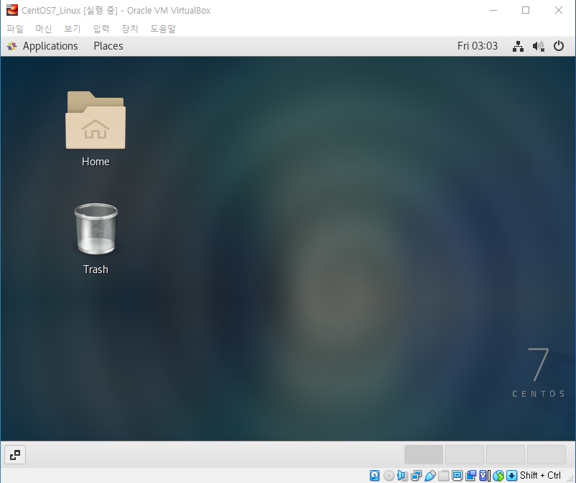The width and height of the screenshot is (576, 483).
Task: Click the Fri 03:03 clock
Action: 477,46
